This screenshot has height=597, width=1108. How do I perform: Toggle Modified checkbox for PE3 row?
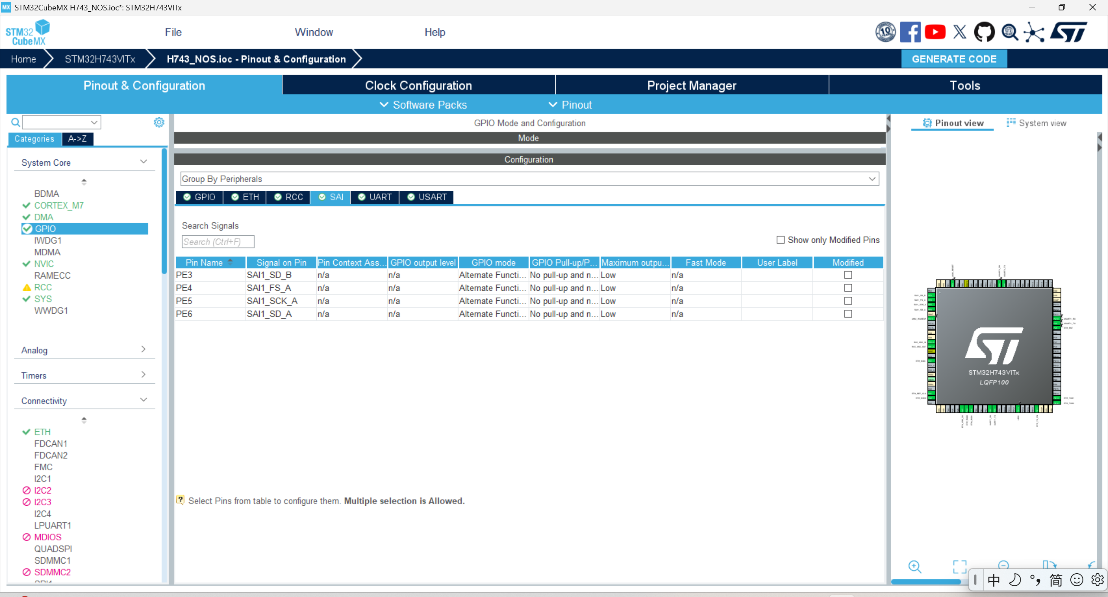(848, 275)
